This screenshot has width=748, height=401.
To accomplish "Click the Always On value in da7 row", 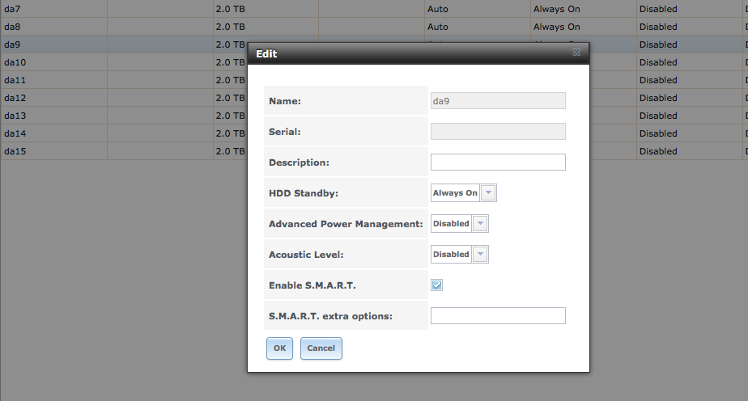I will (556, 9).
